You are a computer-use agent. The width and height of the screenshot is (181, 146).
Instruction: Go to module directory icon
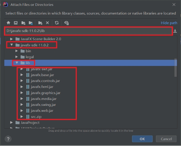pos(31,23)
